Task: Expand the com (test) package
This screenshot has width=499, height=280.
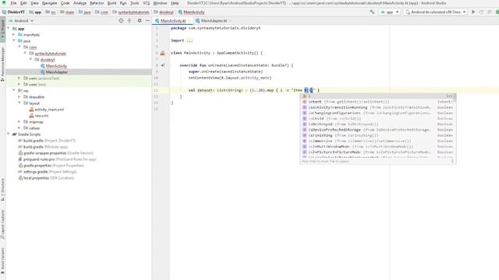Action: click(19, 85)
